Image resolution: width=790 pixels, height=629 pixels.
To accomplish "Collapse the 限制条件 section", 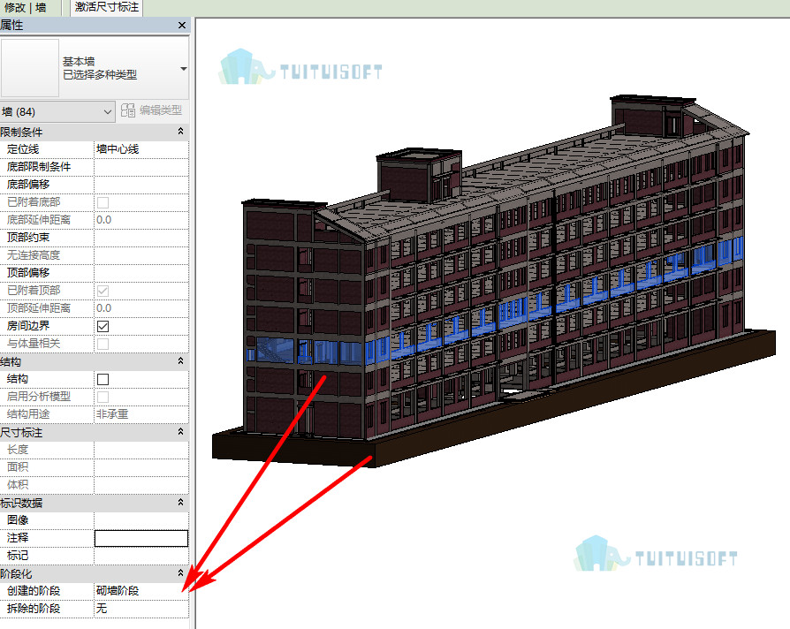I will [x=180, y=132].
